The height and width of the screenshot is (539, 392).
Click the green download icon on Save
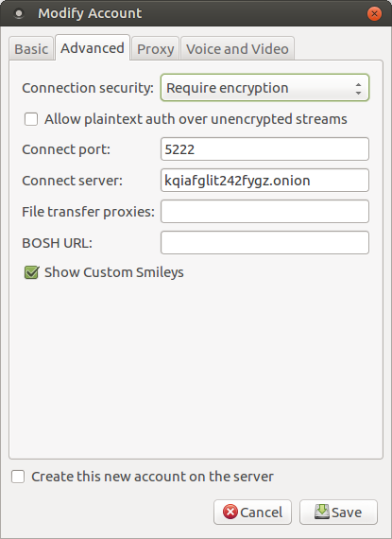pos(322,512)
